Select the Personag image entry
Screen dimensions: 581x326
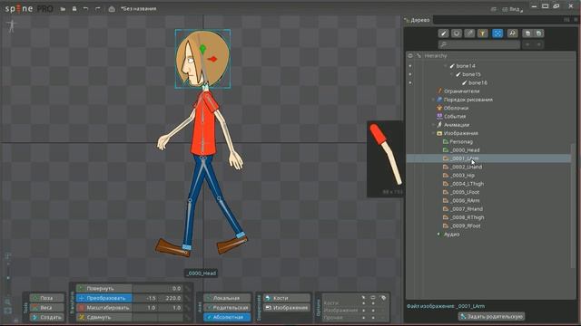461,142
